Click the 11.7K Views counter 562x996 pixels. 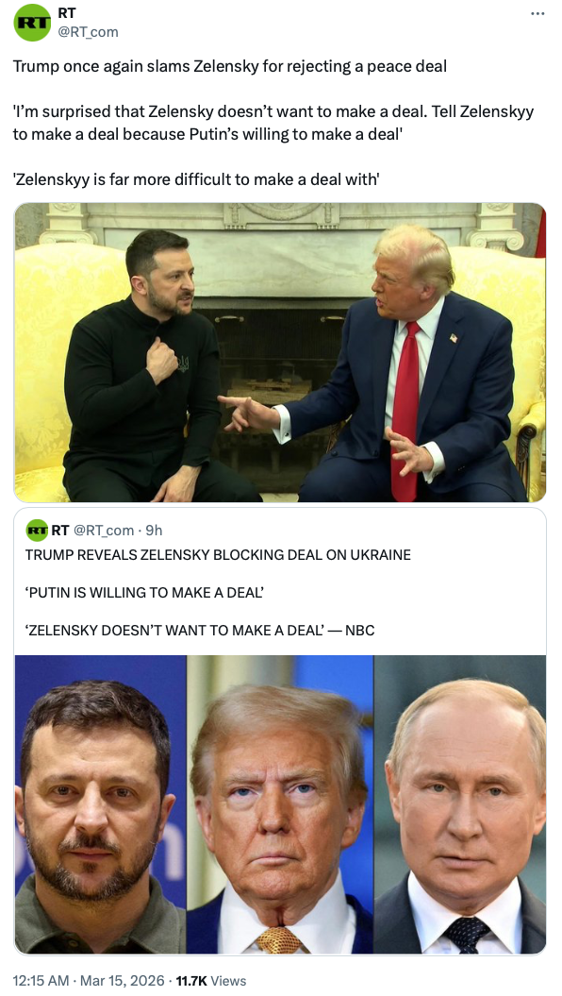pyautogui.click(x=210, y=980)
